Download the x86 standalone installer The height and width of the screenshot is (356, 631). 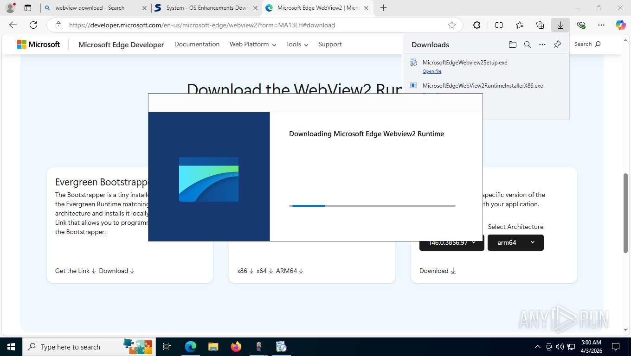click(x=245, y=271)
